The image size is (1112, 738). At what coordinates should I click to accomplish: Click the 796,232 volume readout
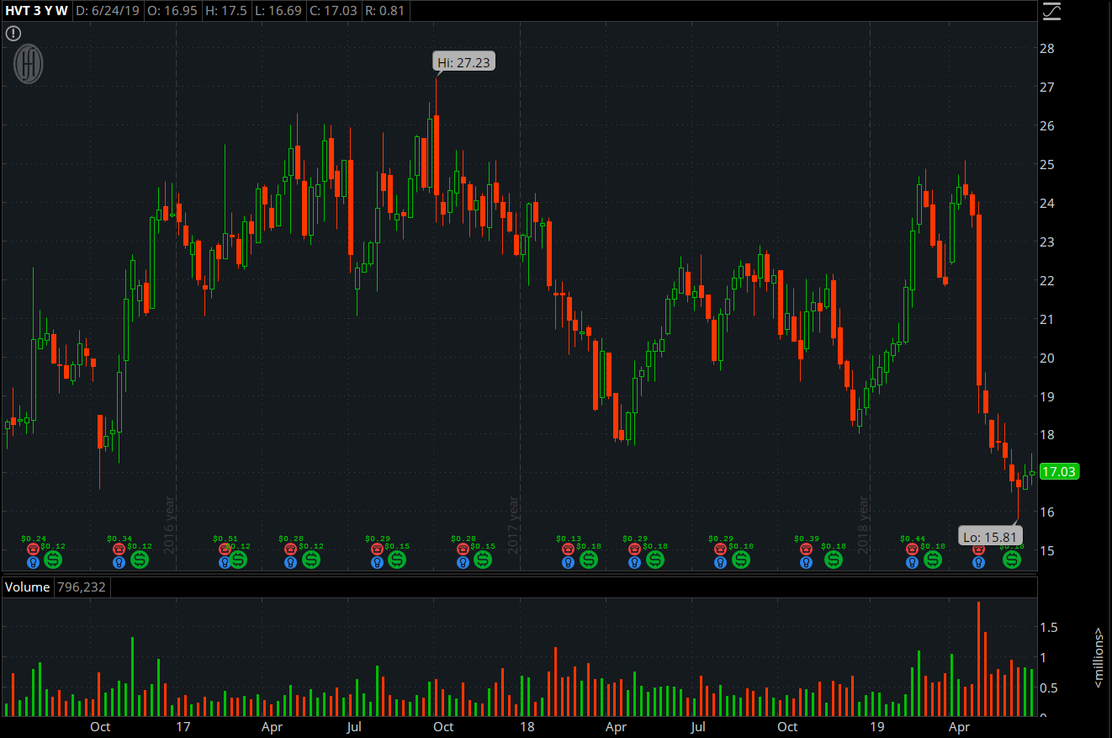(82, 587)
